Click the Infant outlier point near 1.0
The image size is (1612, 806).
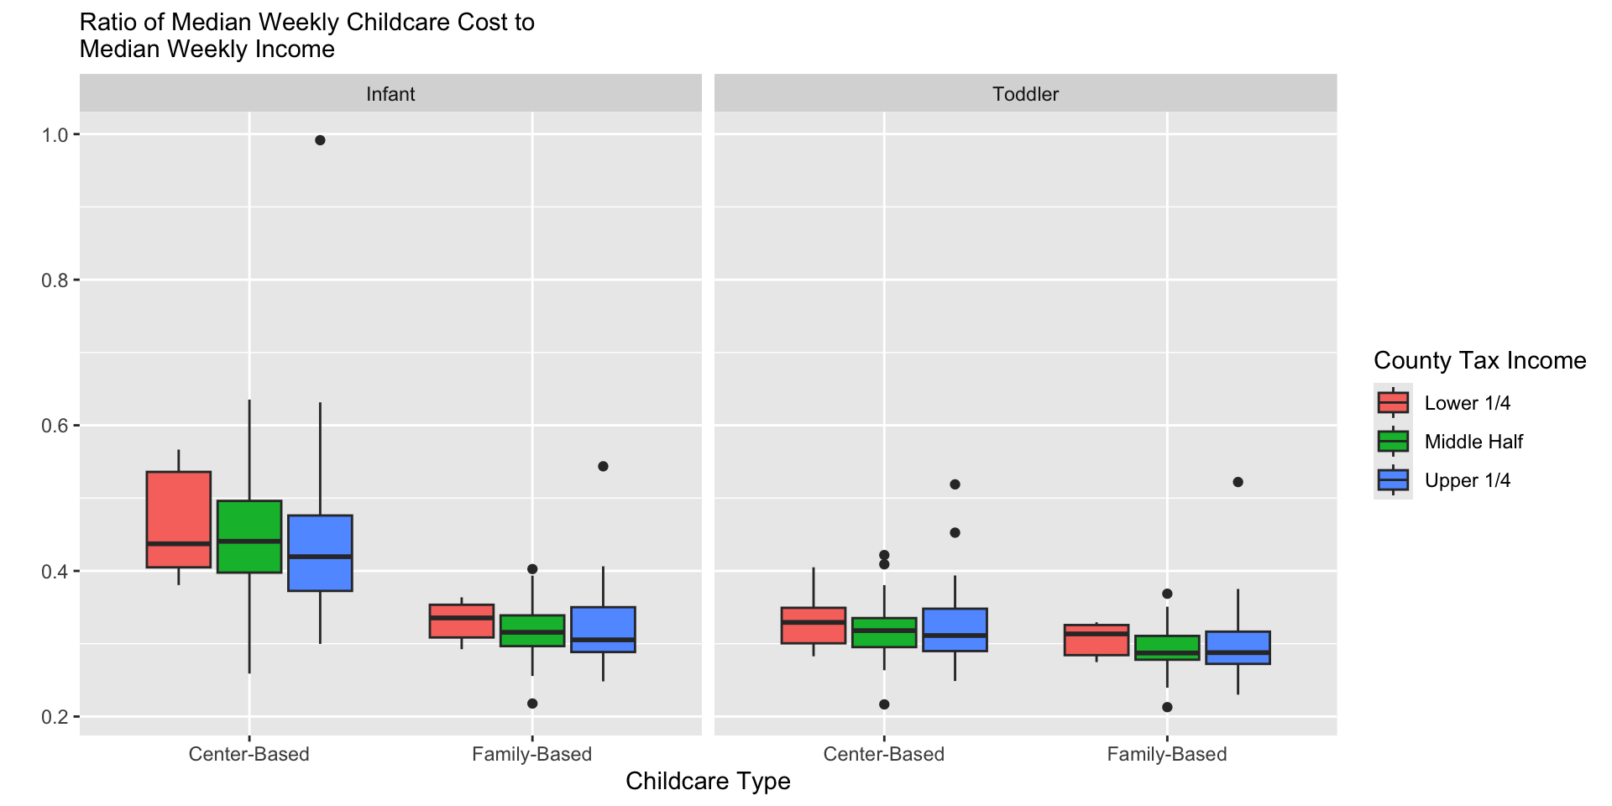point(320,140)
